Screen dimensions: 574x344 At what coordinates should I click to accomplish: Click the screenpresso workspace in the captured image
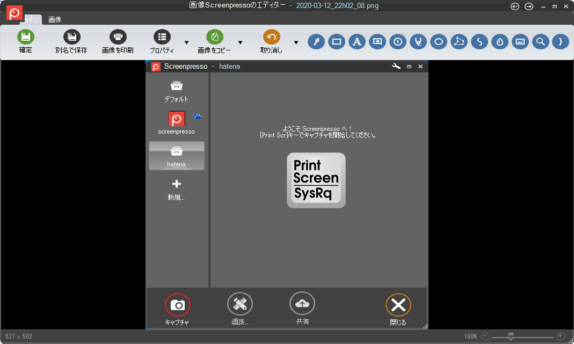pyautogui.click(x=177, y=123)
